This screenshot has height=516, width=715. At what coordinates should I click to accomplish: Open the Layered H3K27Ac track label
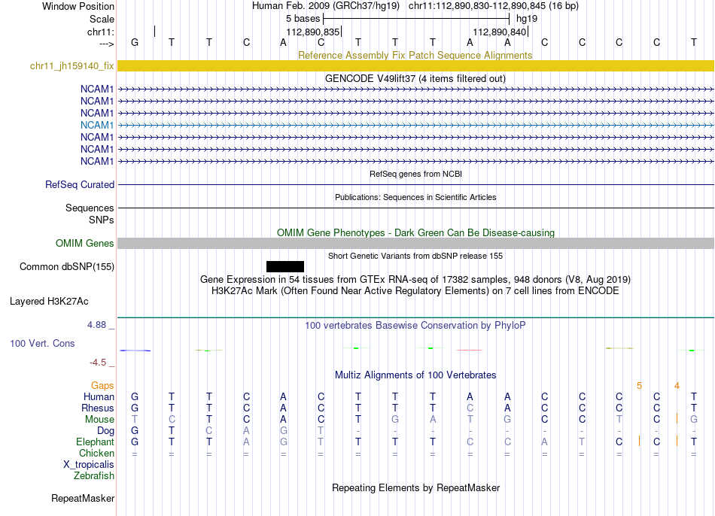[x=49, y=302]
